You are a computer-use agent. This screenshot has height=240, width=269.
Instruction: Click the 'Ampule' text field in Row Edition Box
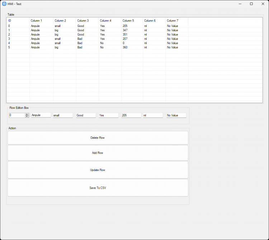pos(41,115)
